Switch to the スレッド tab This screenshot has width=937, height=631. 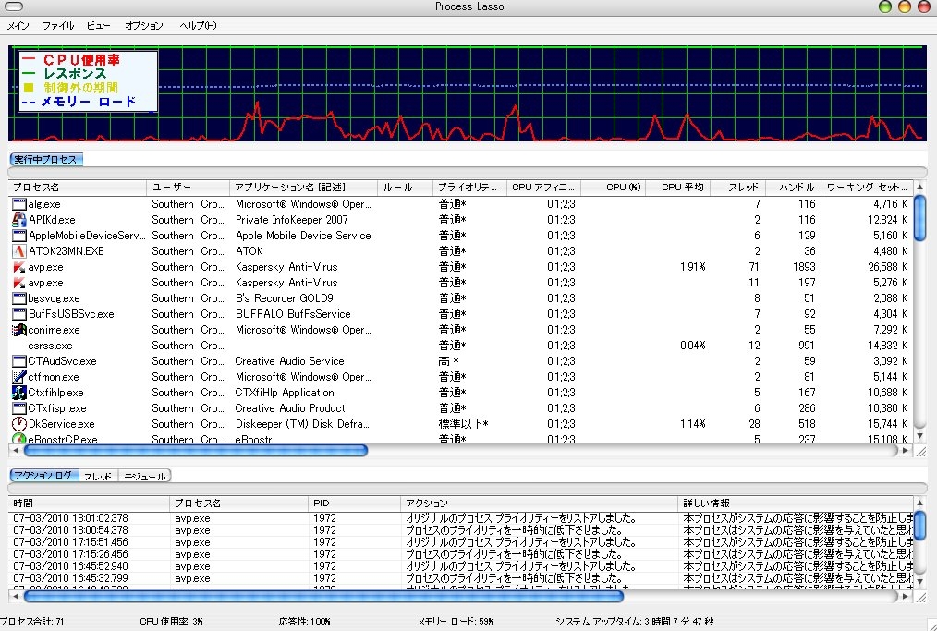coord(97,477)
